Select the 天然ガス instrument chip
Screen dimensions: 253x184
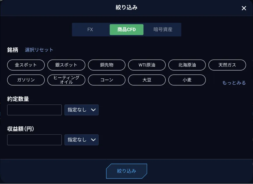[x=227, y=65]
